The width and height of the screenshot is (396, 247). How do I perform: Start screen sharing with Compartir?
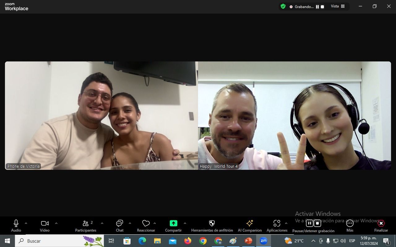[173, 226]
